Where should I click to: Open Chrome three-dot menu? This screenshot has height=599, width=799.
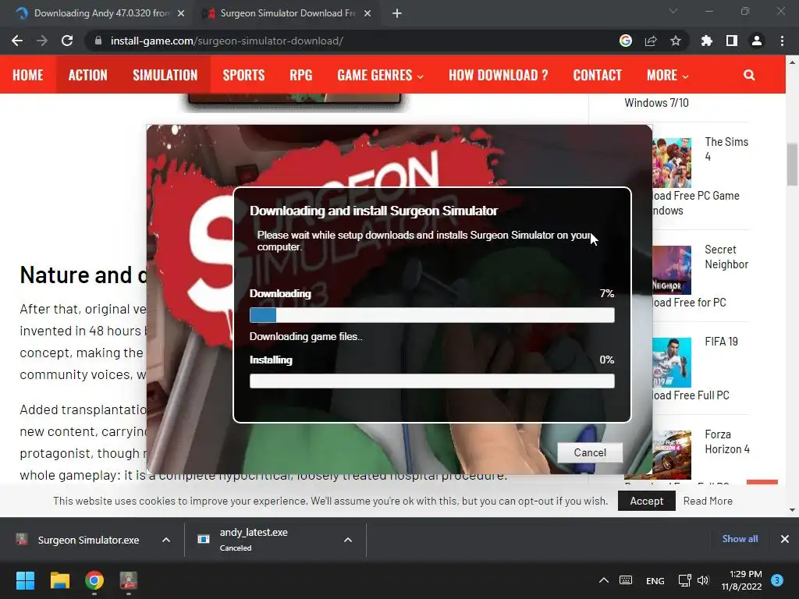point(782,41)
